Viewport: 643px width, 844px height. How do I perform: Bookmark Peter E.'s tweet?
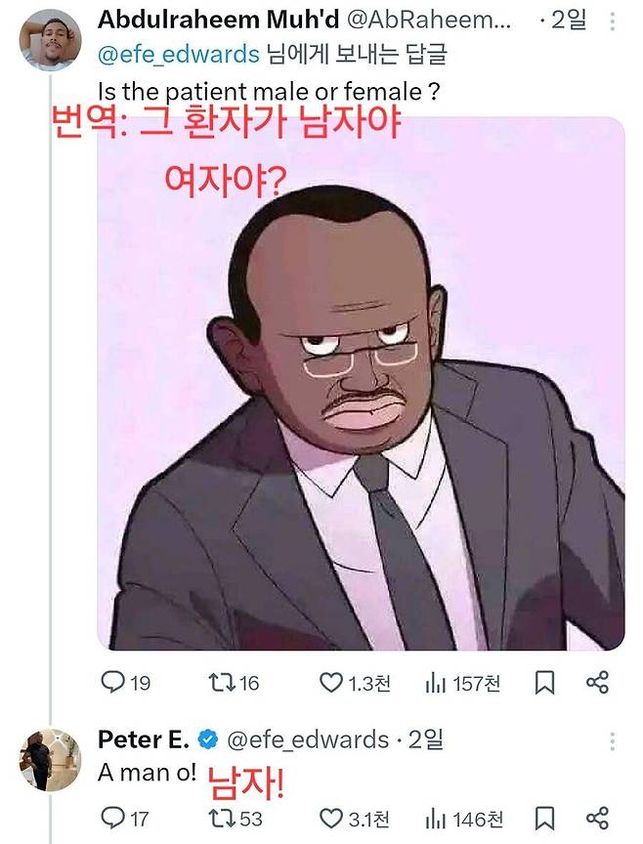tap(545, 818)
